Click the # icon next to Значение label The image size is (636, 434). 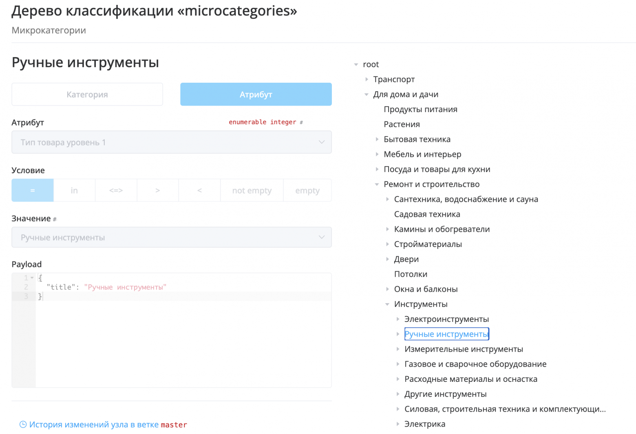pos(54,219)
